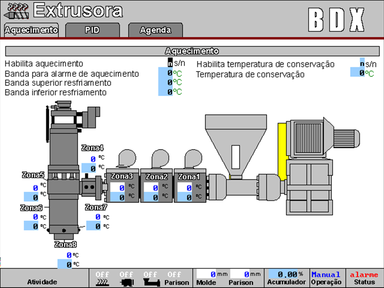Click the extruder screw icon beside the Extrusora title

[x=16, y=11]
